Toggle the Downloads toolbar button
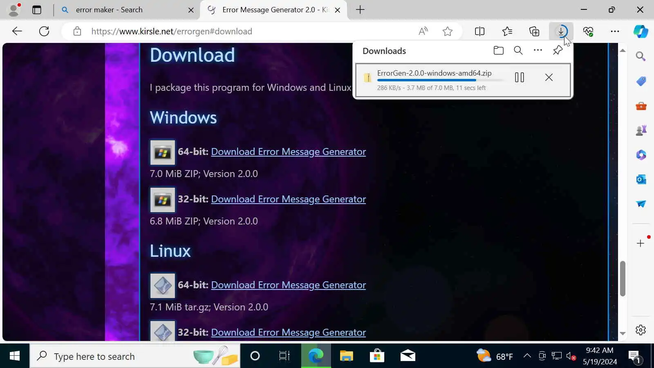Screen dimensions: 654x368 click(x=561, y=31)
